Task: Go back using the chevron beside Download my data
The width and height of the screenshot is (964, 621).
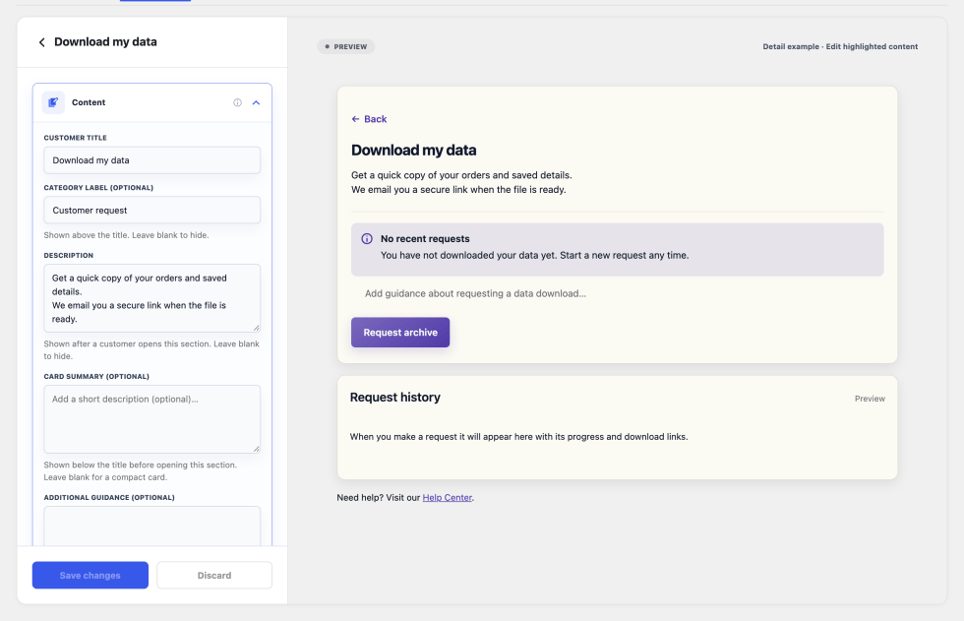Action: (41, 42)
